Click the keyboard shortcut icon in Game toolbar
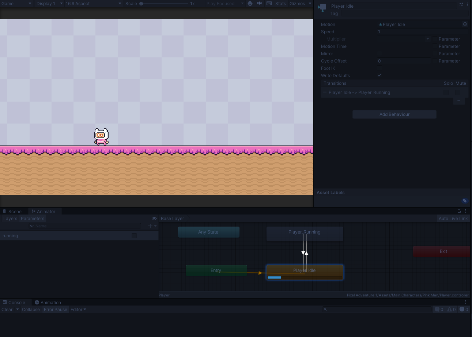 click(x=269, y=4)
